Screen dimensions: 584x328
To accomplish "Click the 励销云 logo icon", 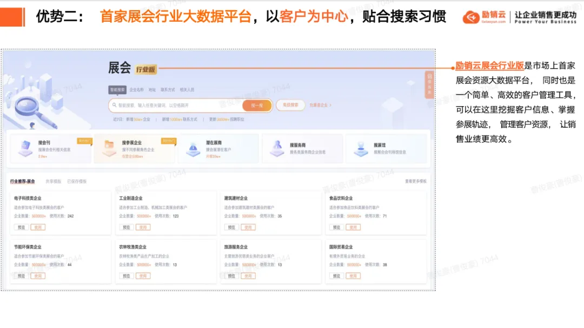I will pyautogui.click(x=471, y=17).
